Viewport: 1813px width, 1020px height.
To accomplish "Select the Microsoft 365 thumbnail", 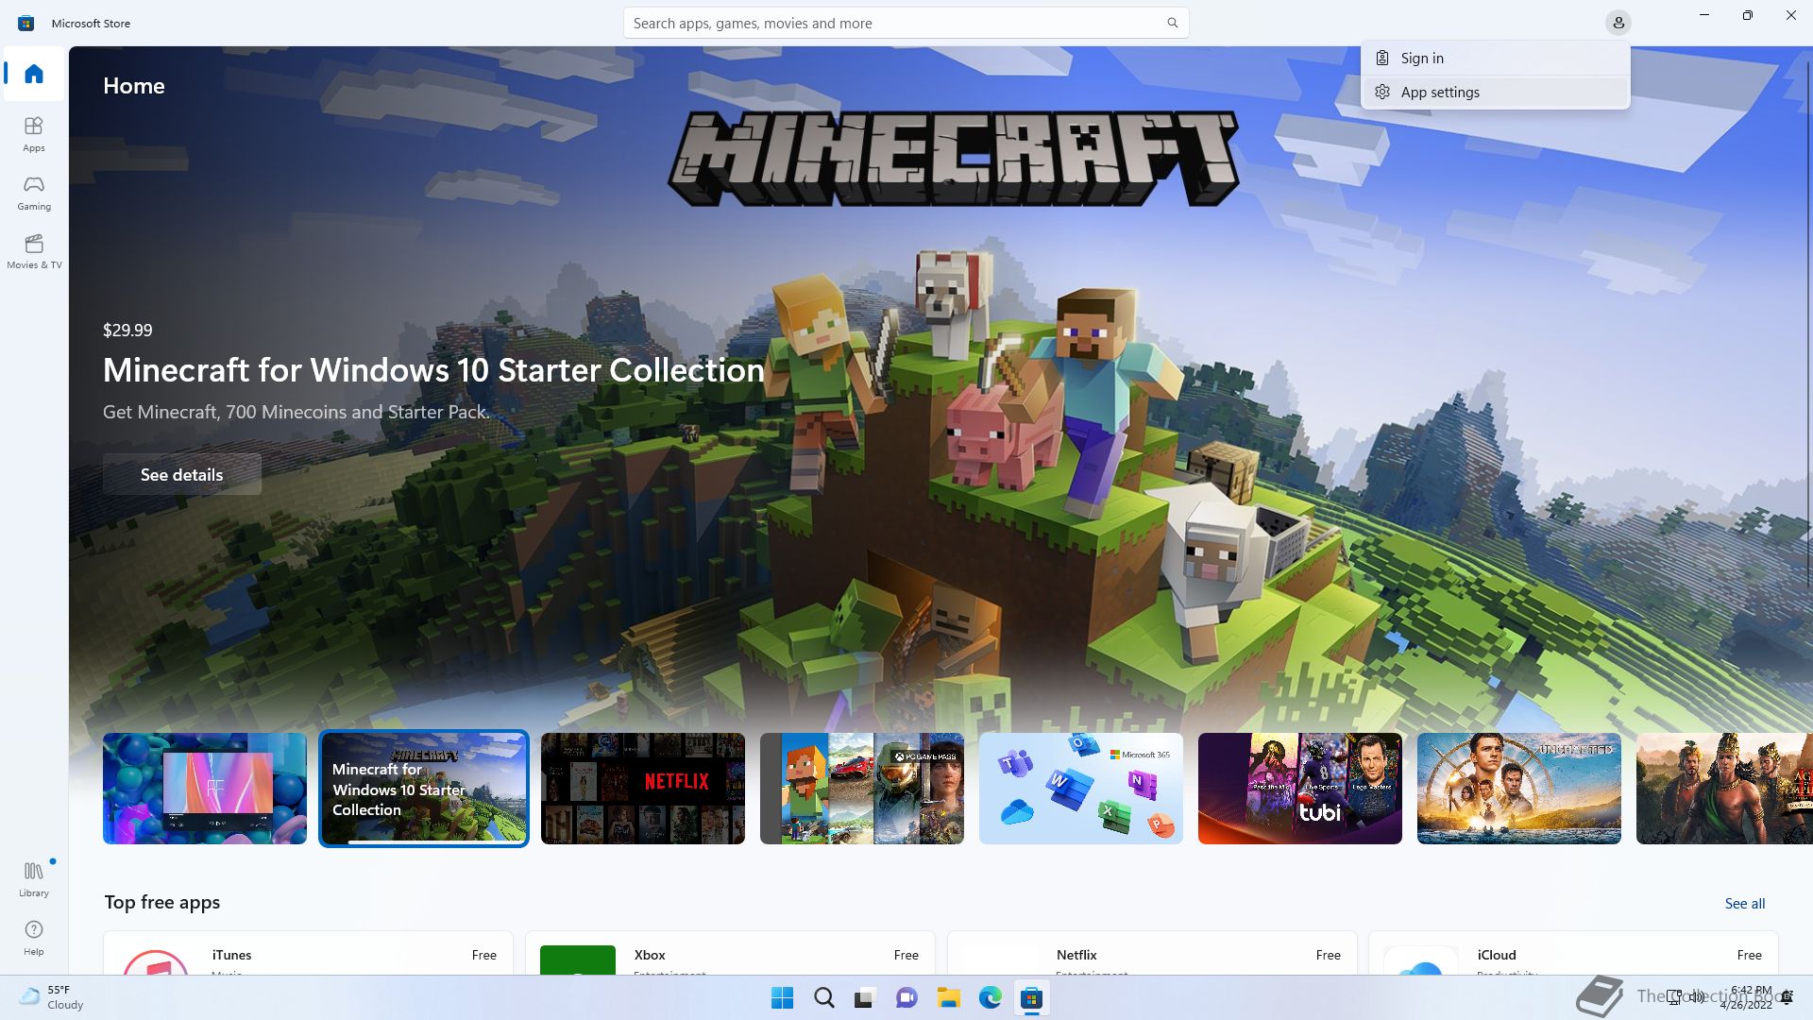I will [x=1081, y=789].
